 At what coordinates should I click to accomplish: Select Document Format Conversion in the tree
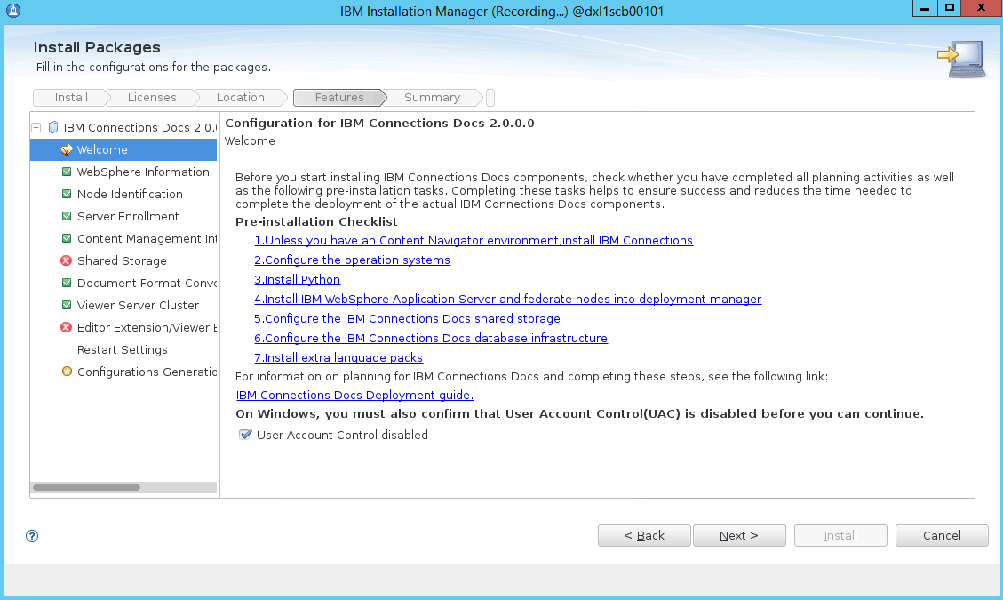pos(147,283)
